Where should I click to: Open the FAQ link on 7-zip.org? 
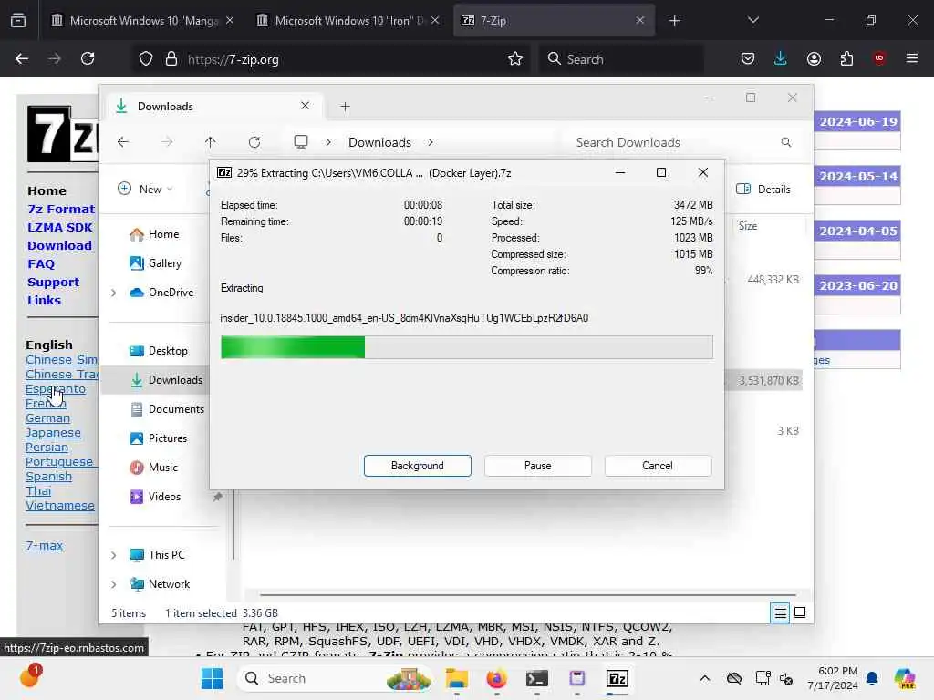tap(40, 263)
